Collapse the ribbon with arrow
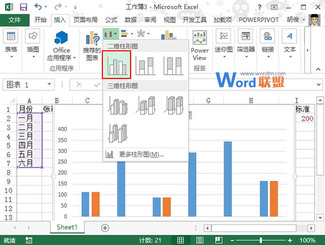Screen dimensions: 325x245 (x=318, y=69)
